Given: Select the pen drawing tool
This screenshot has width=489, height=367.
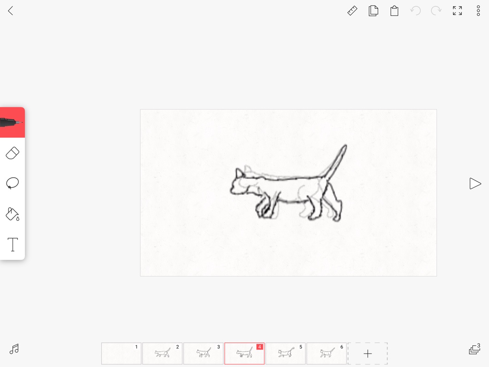Looking at the screenshot, I should [12, 122].
